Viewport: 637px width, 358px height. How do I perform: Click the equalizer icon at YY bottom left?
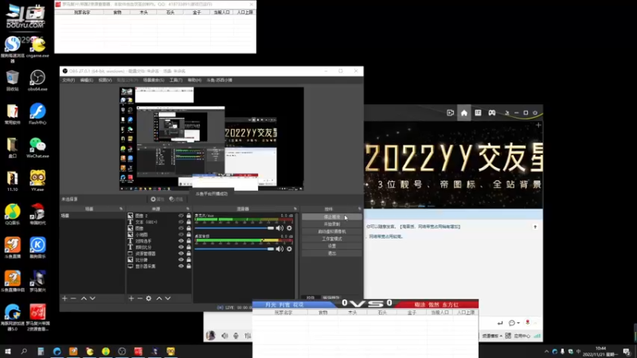(248, 336)
